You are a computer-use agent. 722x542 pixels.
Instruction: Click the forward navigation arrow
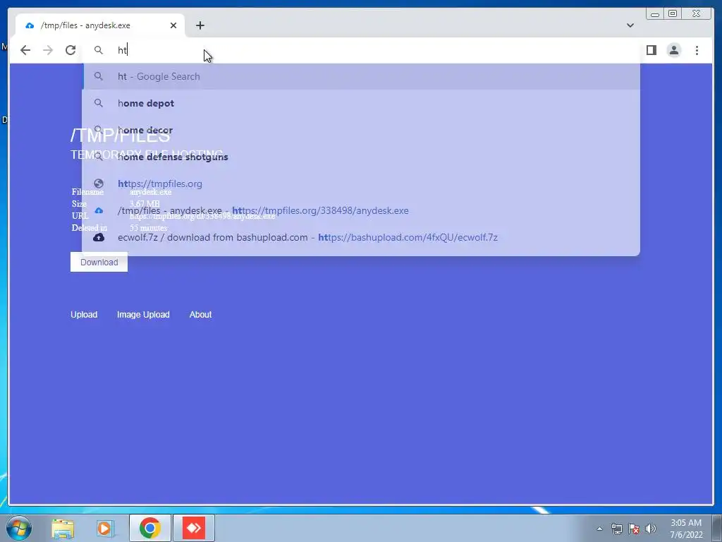[x=48, y=50]
